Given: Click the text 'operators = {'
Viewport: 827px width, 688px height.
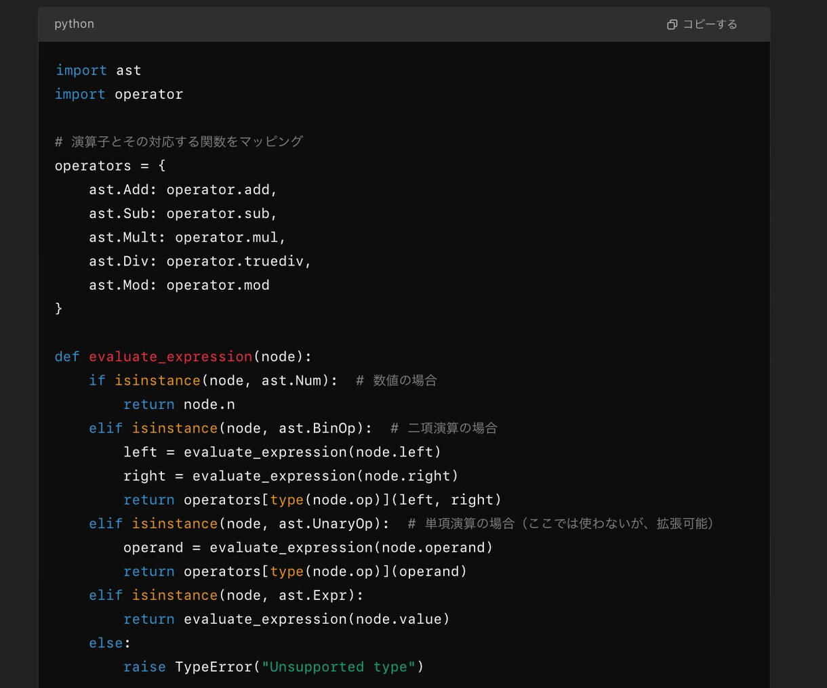Looking at the screenshot, I should tap(110, 166).
